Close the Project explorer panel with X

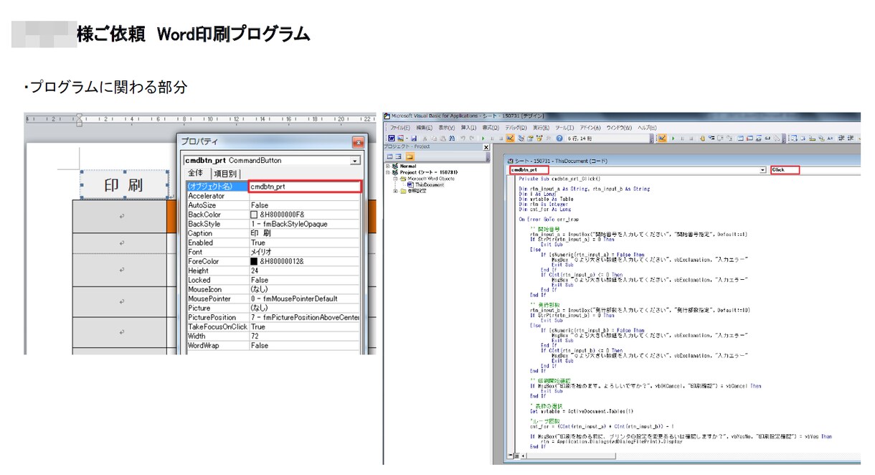(486, 147)
